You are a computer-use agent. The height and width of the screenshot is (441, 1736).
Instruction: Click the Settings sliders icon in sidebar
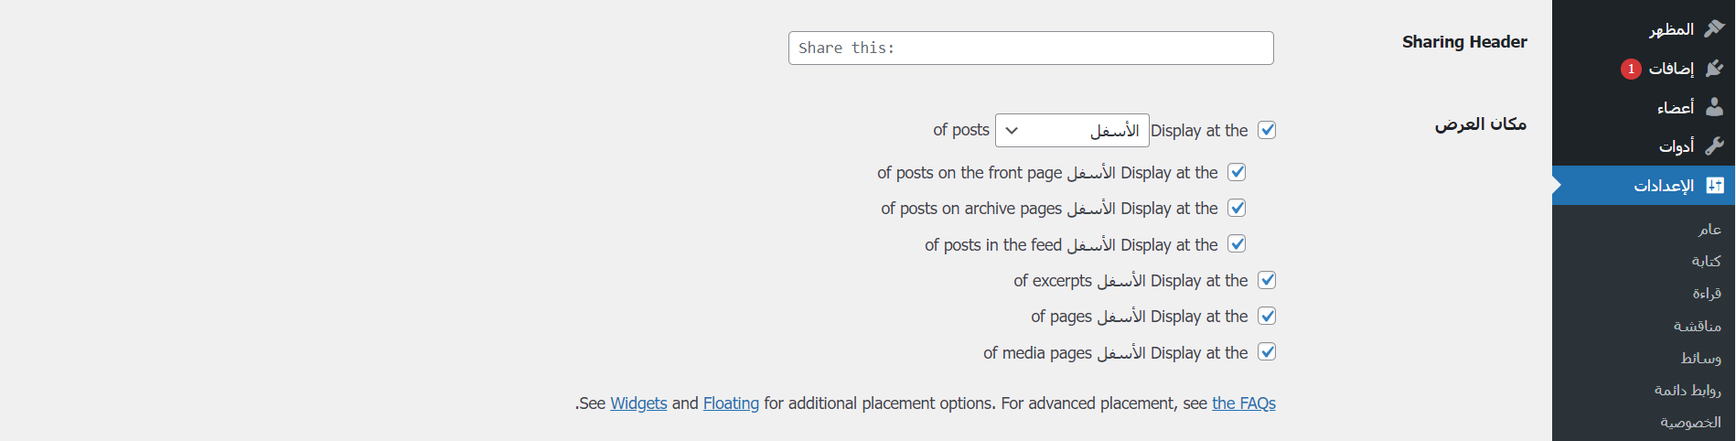click(1715, 186)
